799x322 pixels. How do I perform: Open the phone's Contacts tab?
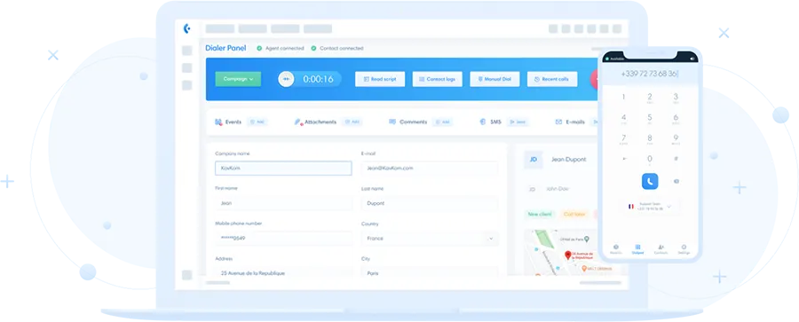(x=661, y=248)
